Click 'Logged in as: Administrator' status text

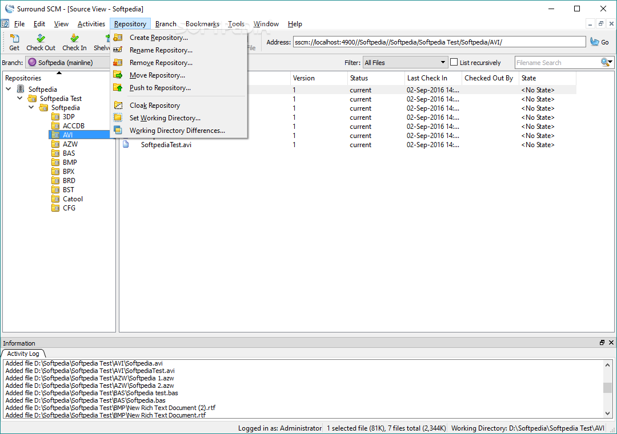pyautogui.click(x=280, y=428)
